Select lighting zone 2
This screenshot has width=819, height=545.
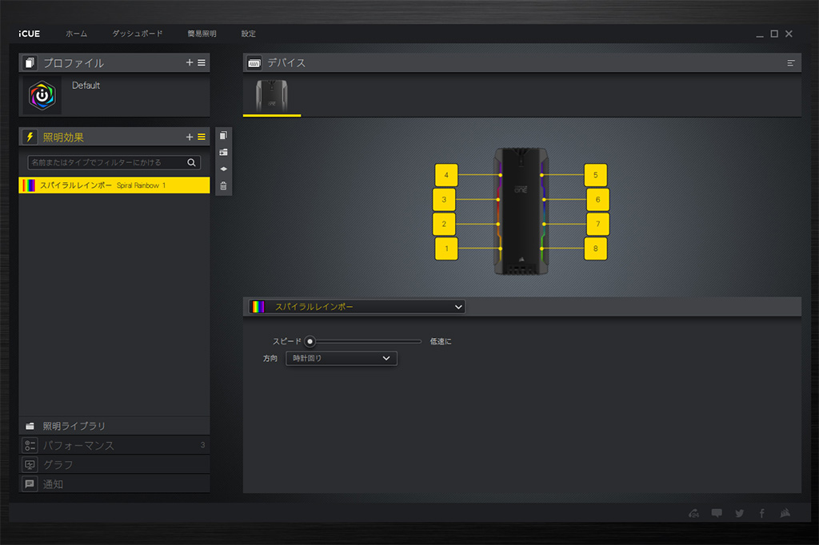click(x=444, y=224)
